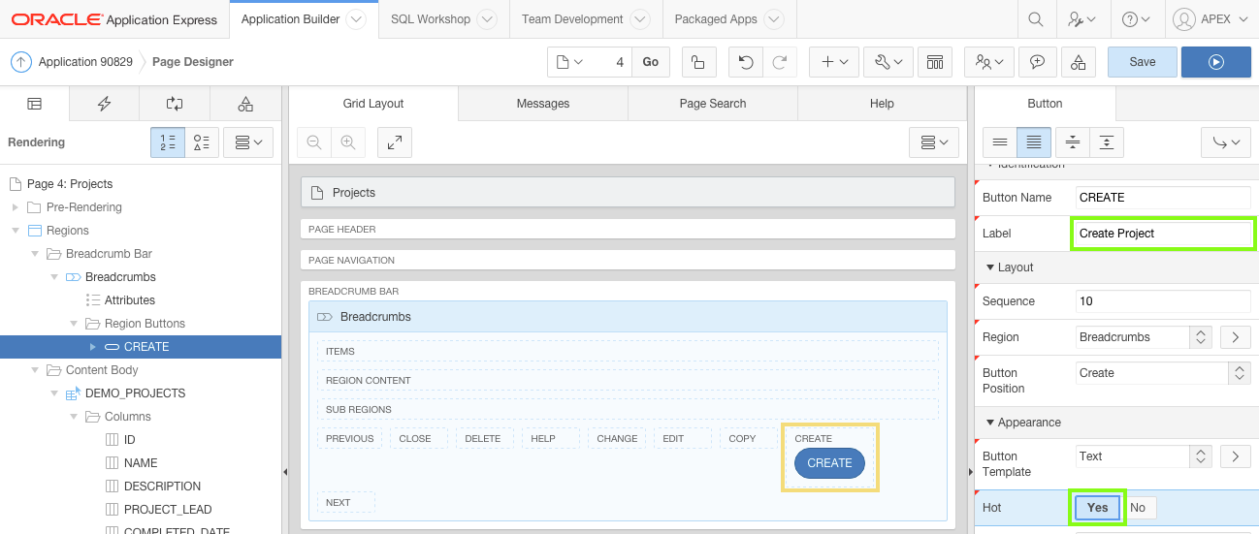Screen dimensions: 1259x534
Task: Collapse the Layout property group
Action: coord(990,267)
